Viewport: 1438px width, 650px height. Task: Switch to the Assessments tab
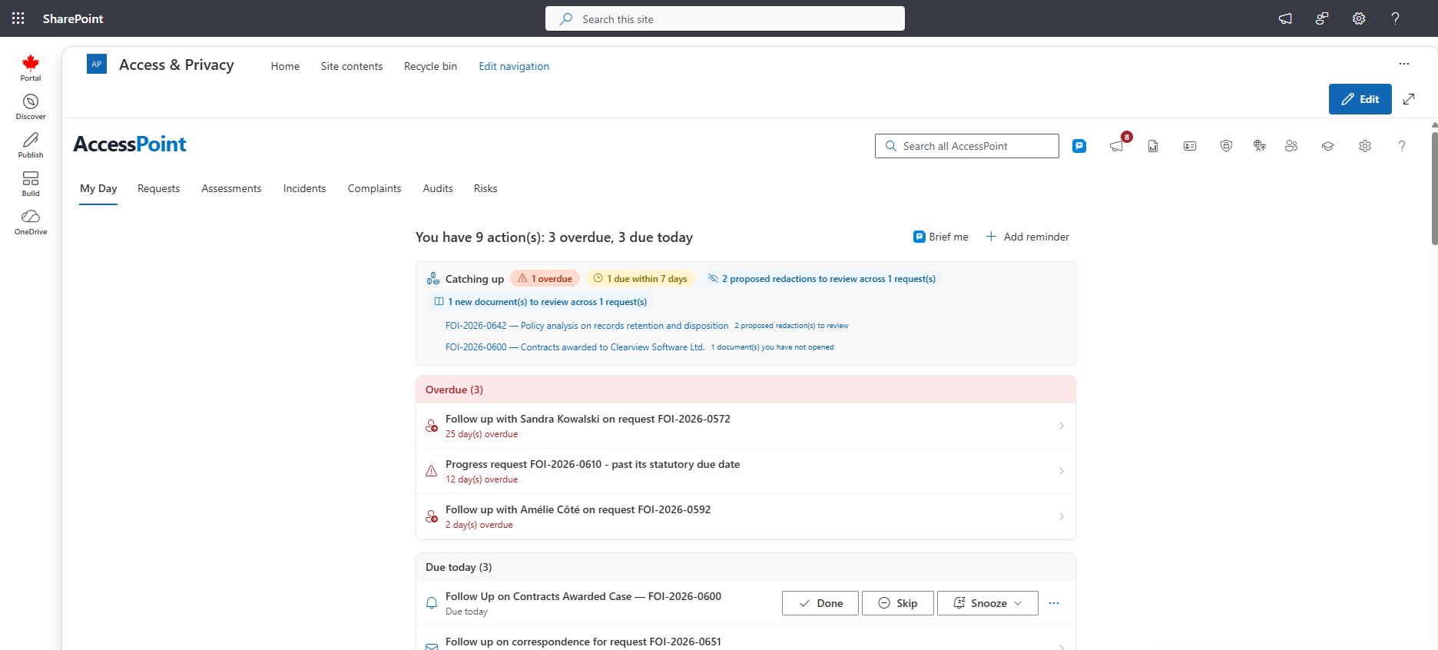click(x=231, y=188)
